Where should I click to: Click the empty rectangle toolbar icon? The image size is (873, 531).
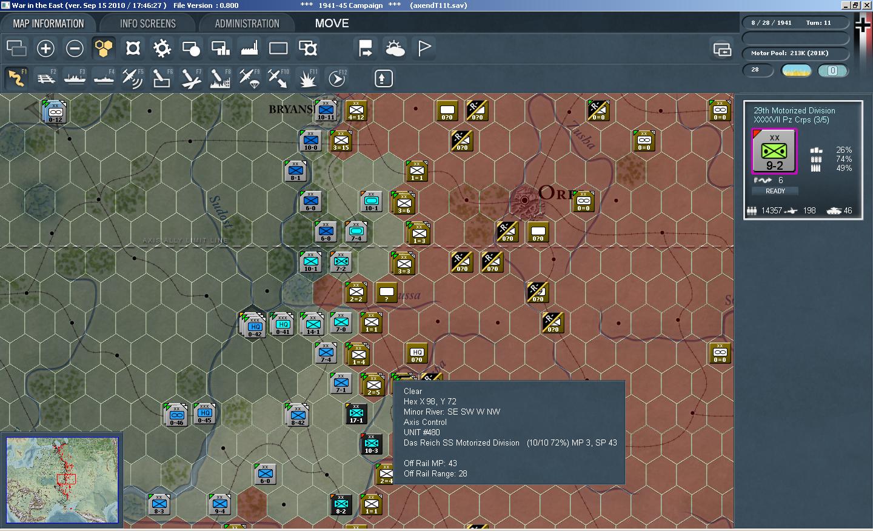pos(278,48)
